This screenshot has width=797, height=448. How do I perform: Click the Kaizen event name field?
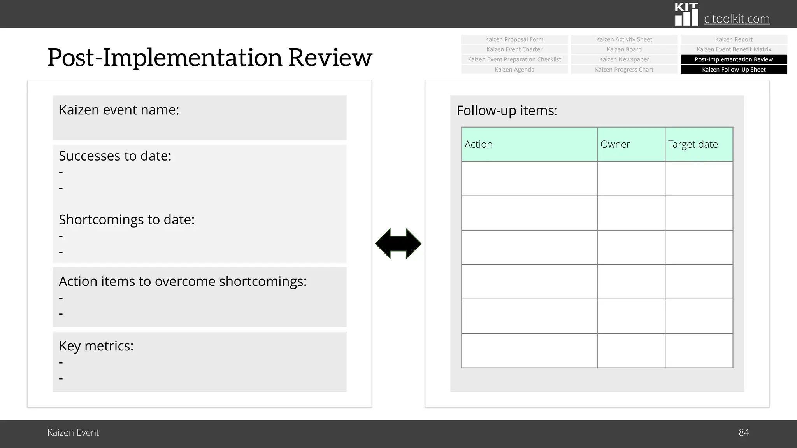200,118
